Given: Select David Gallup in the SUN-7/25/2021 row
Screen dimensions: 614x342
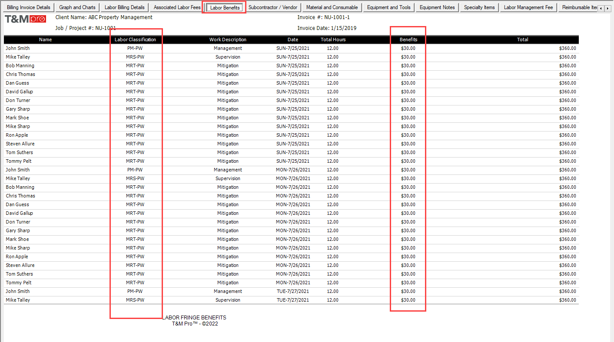Looking at the screenshot, I should 19,92.
